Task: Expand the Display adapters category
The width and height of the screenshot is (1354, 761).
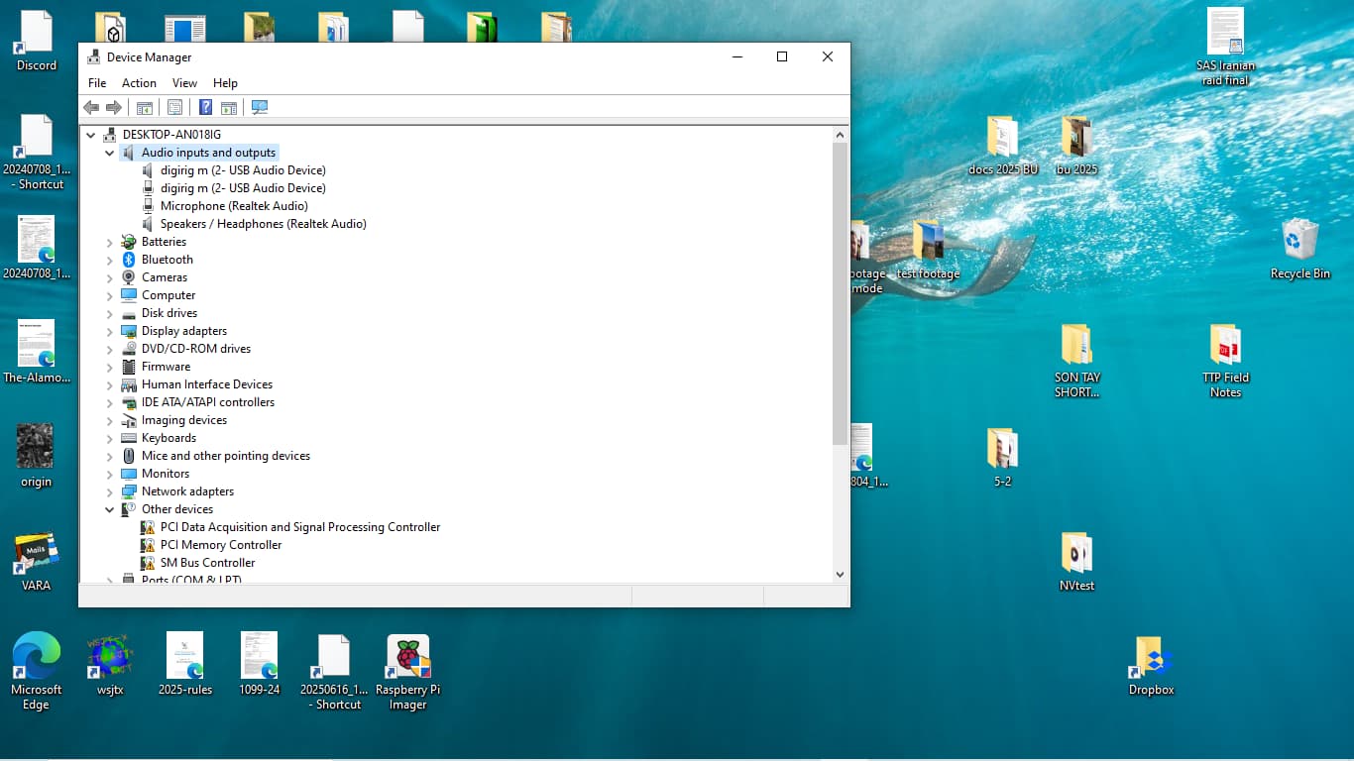Action: coord(110,332)
